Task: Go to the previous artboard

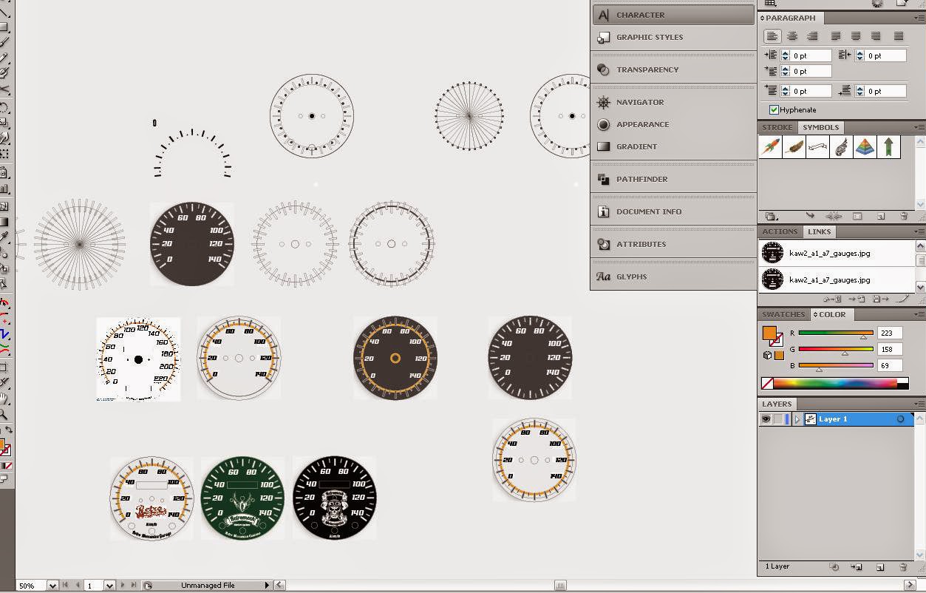Action: tap(77, 586)
